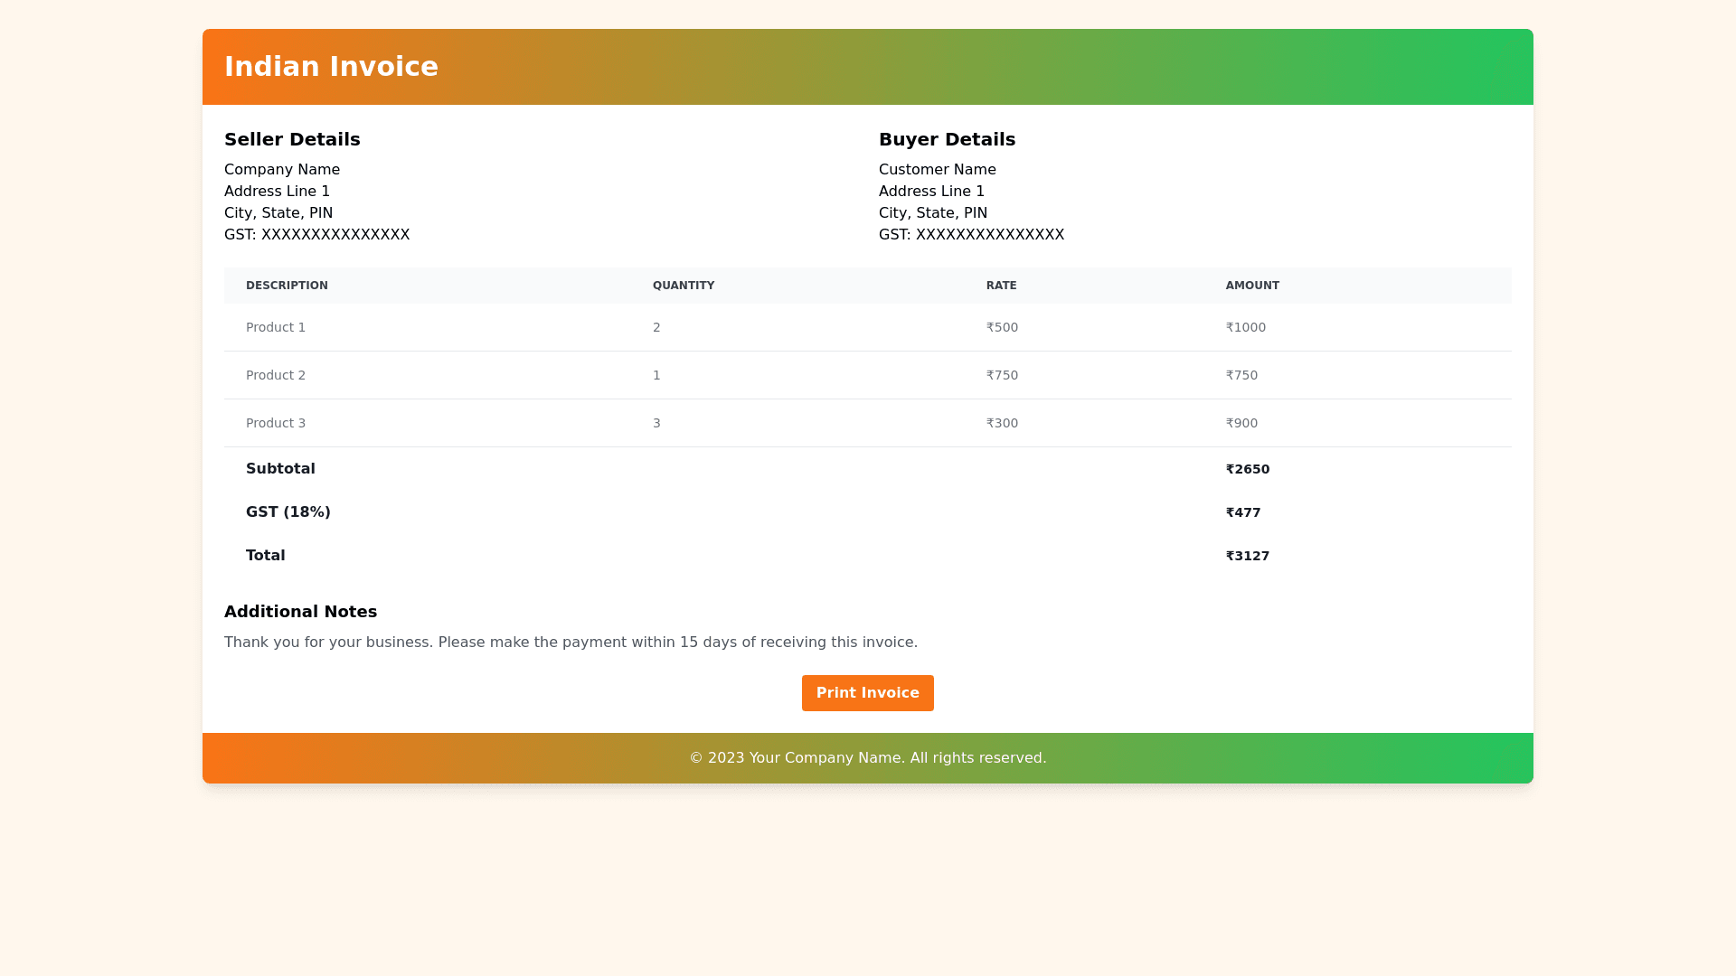The height and width of the screenshot is (976, 1736).
Task: Click the Print Invoice button
Action: [x=867, y=693]
